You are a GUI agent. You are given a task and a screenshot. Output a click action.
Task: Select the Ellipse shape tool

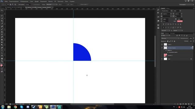[2, 56]
